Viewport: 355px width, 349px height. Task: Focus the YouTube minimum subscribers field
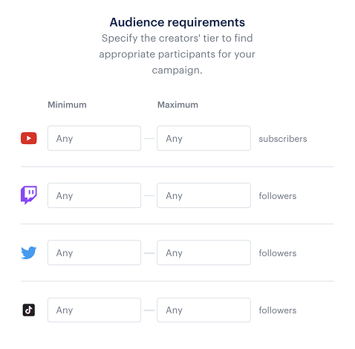(94, 138)
